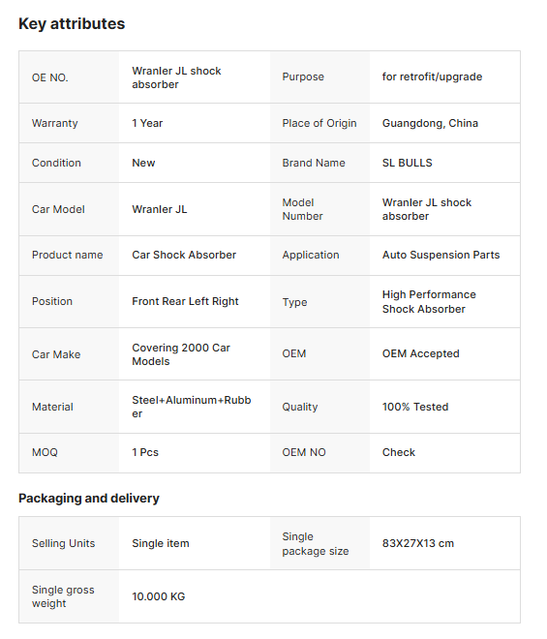Click the OEM NO Check value
The height and width of the screenshot is (639, 547).
click(399, 452)
